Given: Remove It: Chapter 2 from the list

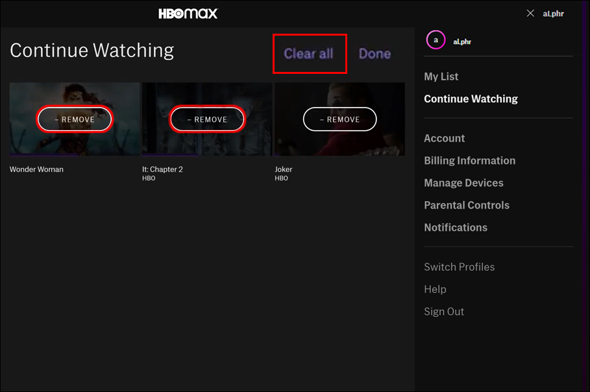Looking at the screenshot, I should click(x=207, y=119).
